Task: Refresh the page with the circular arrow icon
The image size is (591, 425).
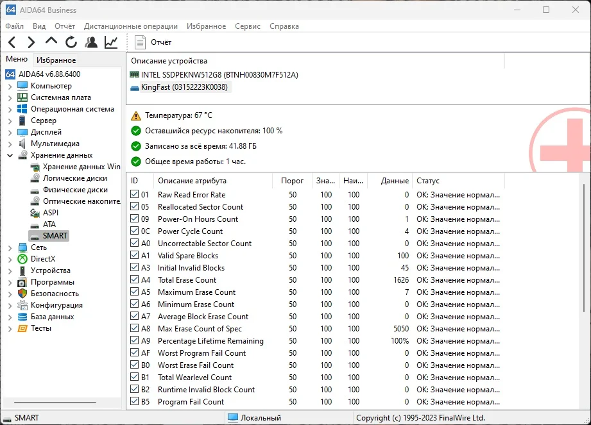Action: (71, 42)
